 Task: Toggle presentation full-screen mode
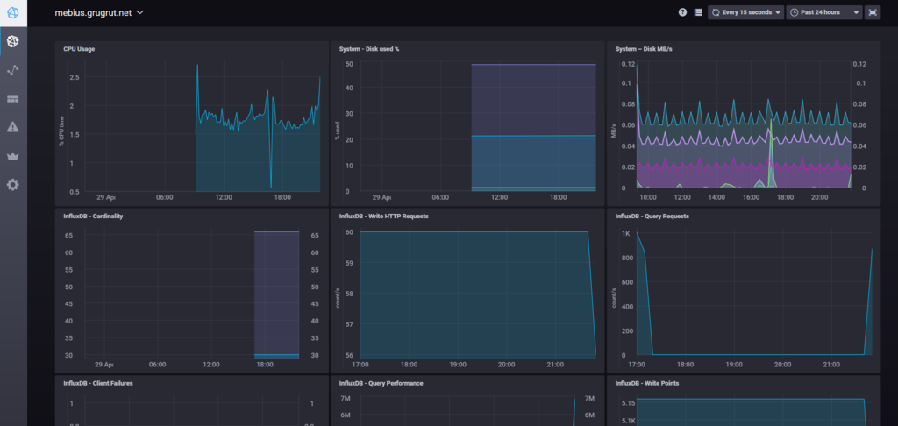point(873,12)
